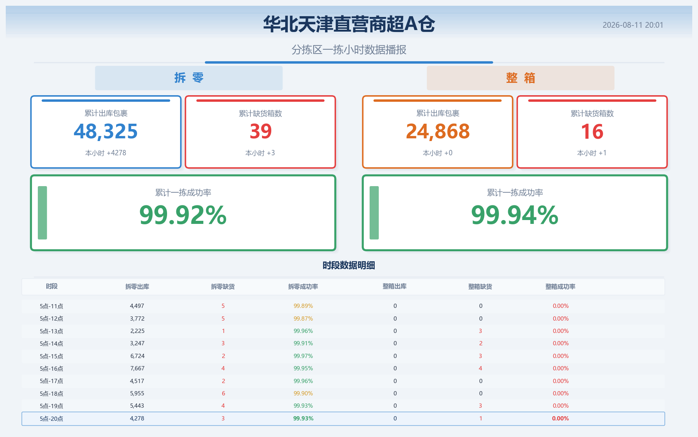Click the 6,724 拆零出库 value
This screenshot has height=437, width=698.
click(x=137, y=356)
